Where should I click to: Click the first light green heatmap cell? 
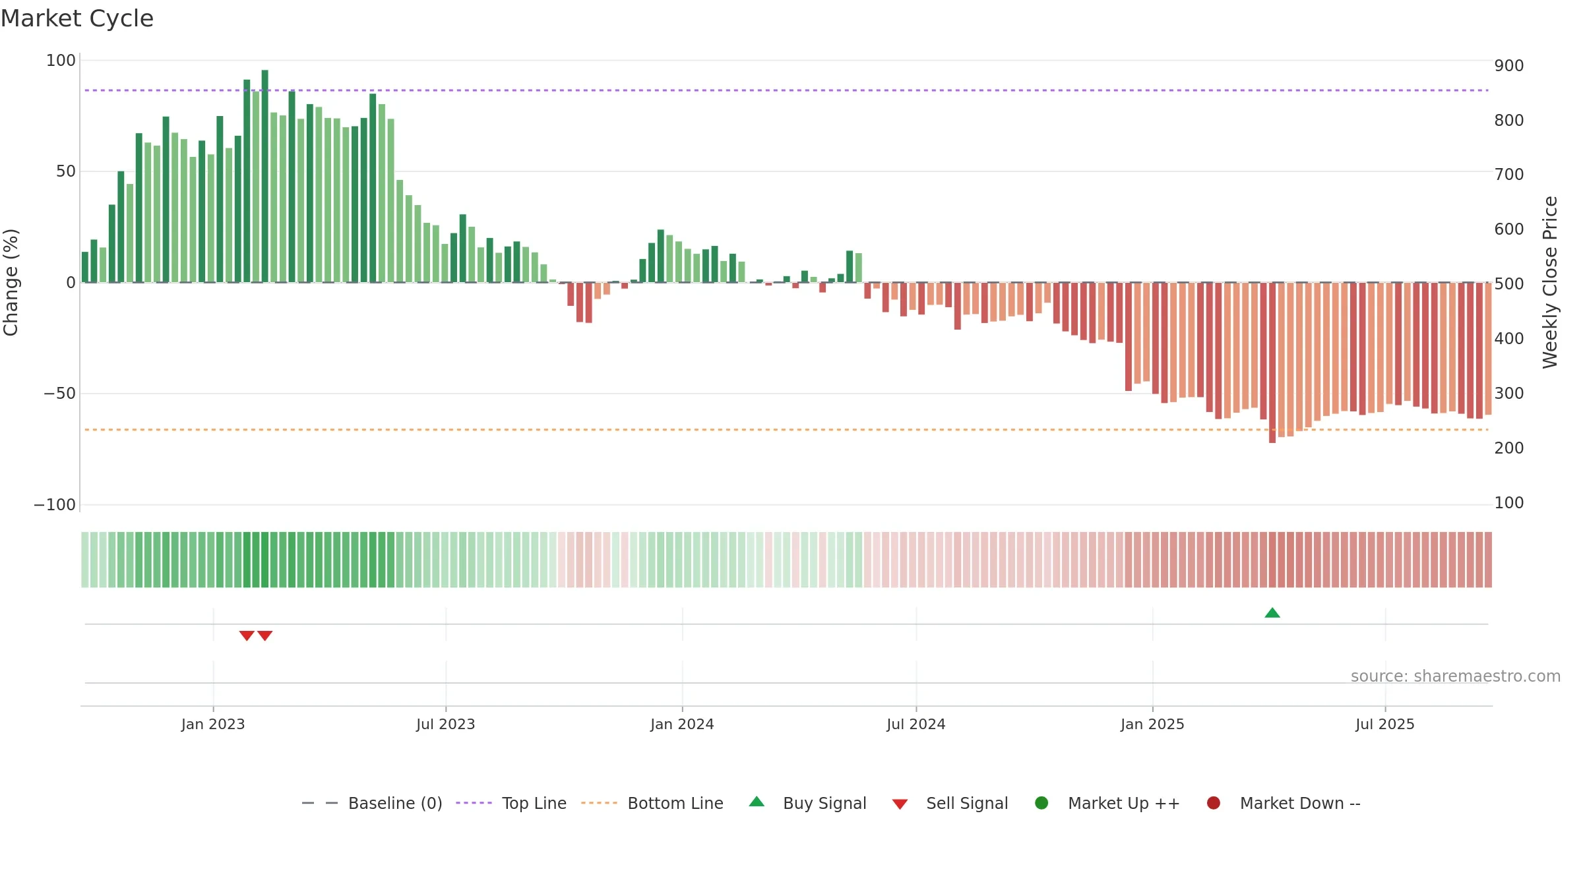click(85, 560)
